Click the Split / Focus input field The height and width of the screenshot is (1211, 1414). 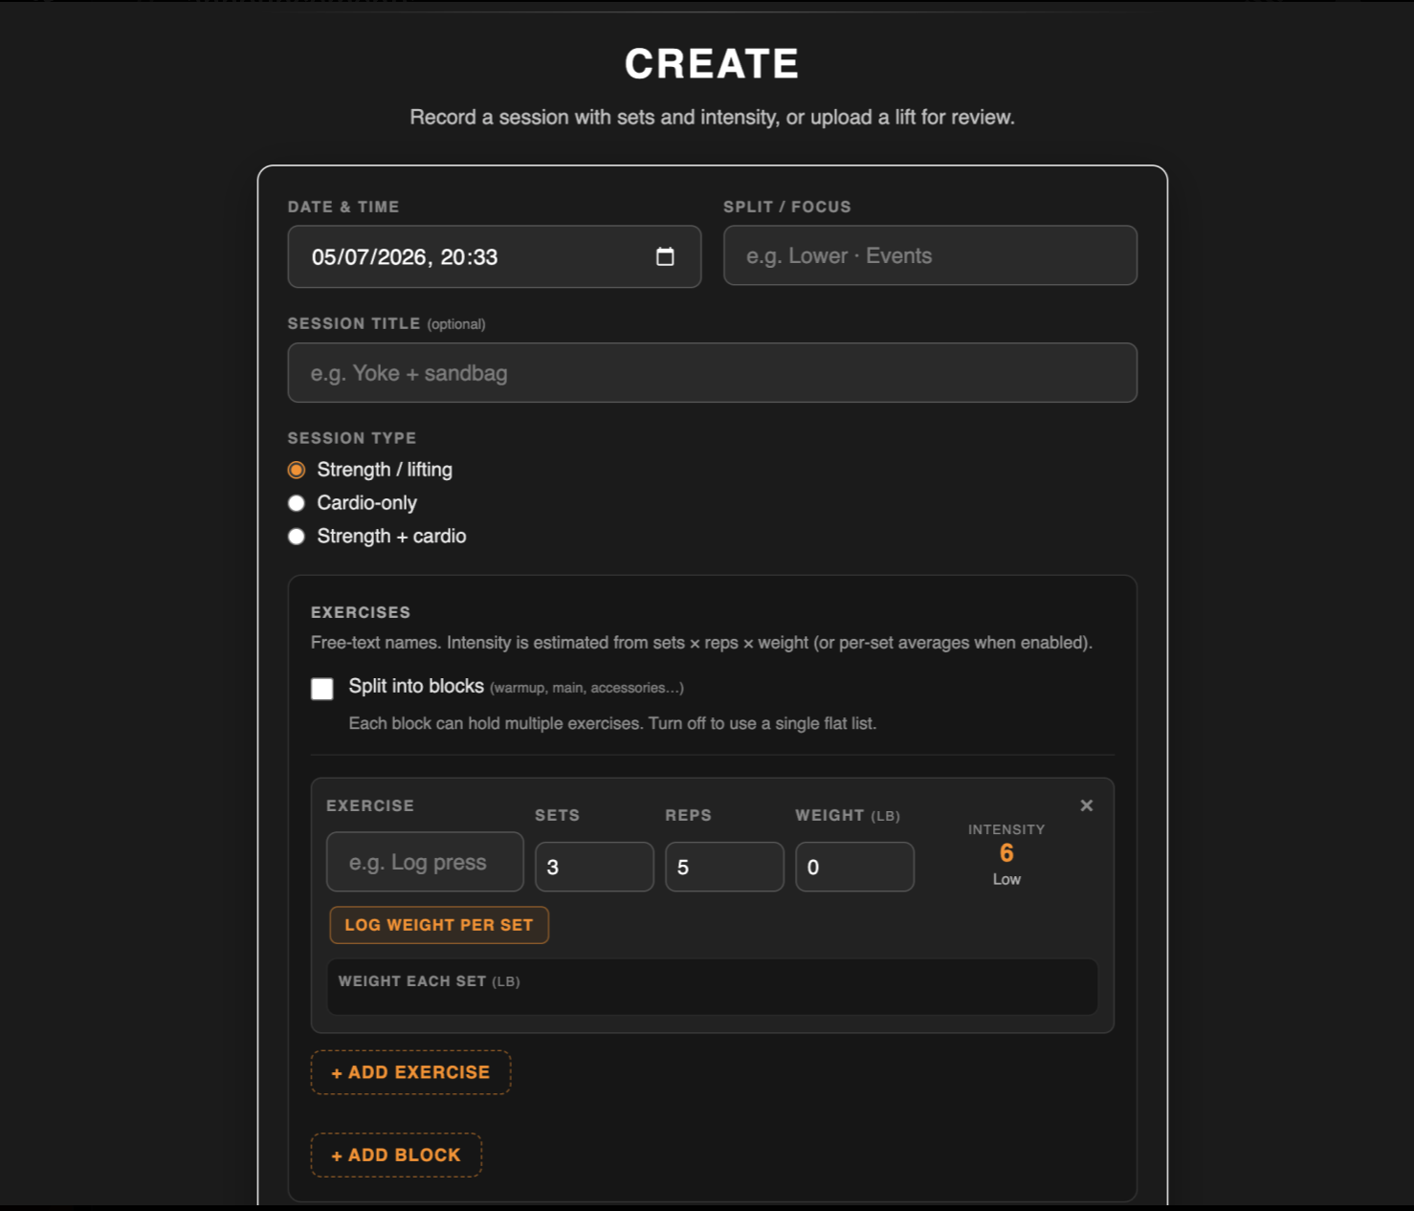coord(930,255)
